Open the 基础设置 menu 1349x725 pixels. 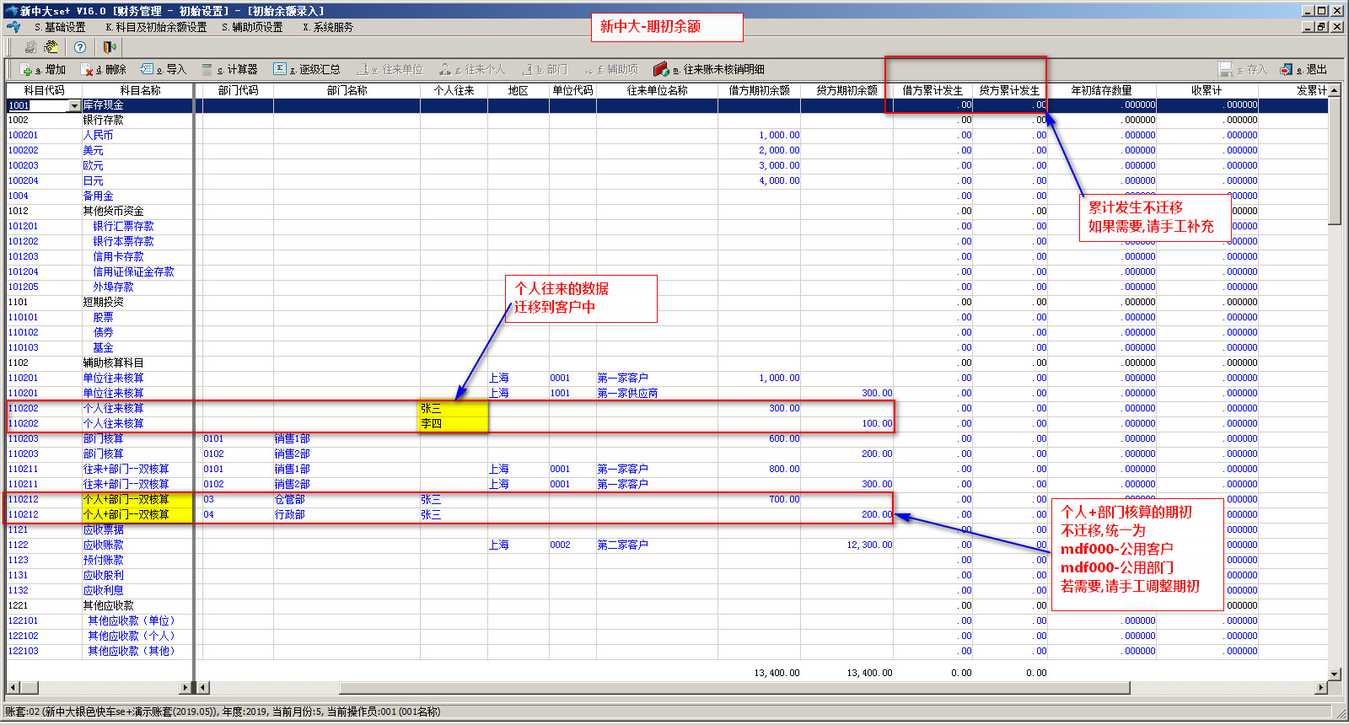click(60, 27)
